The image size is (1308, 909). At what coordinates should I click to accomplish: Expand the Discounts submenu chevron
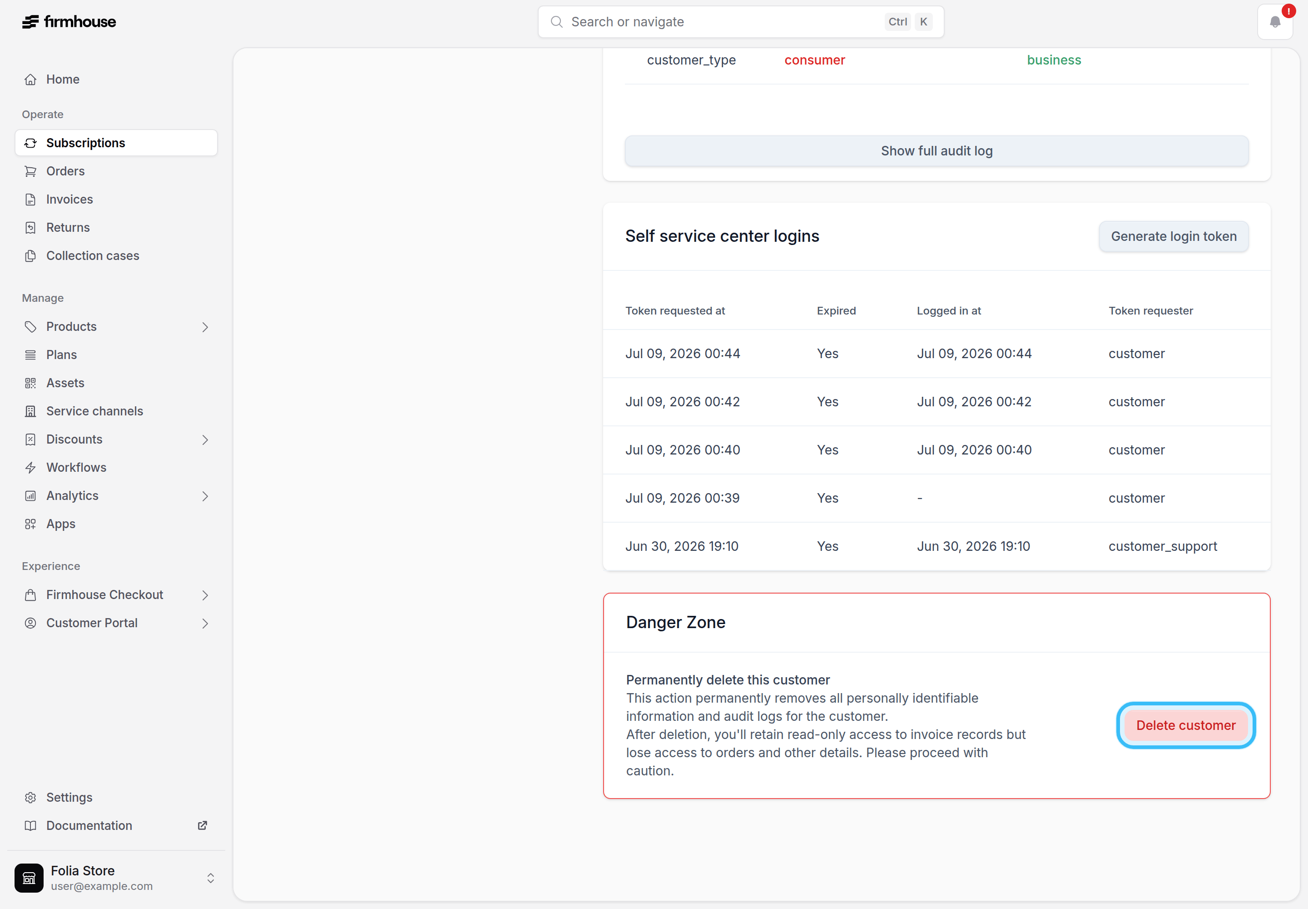tap(205, 440)
